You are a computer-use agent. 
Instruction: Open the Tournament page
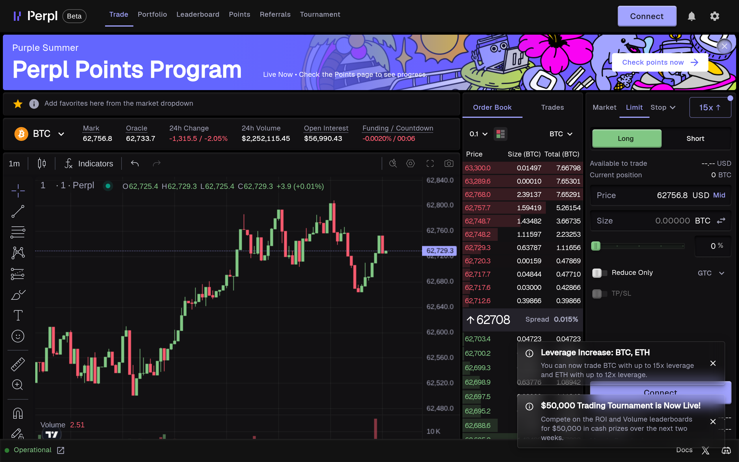click(320, 14)
